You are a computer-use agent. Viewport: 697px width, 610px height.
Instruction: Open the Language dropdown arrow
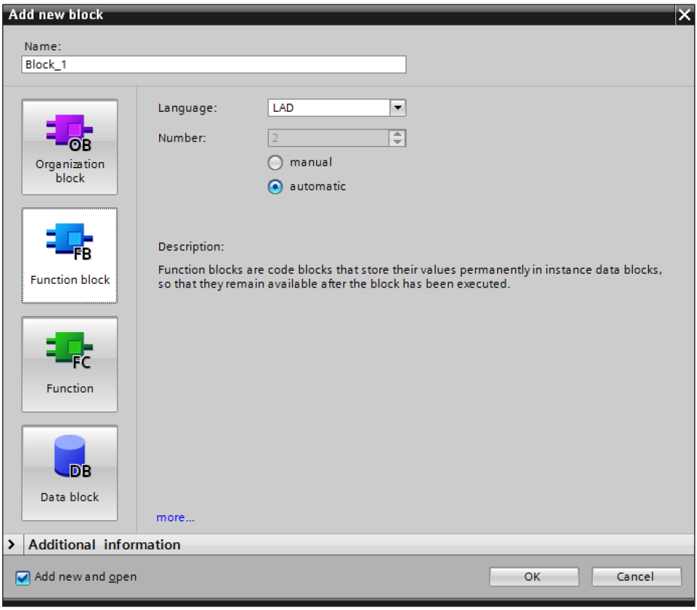pyautogui.click(x=397, y=108)
